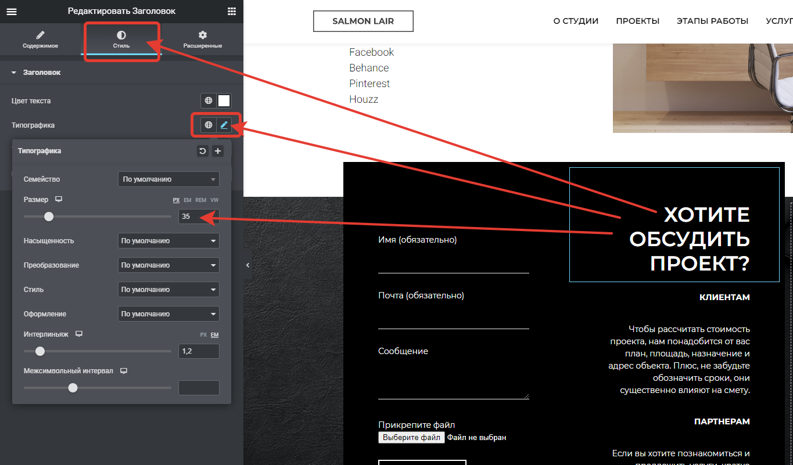This screenshot has width=793, height=465.
Task: Click the Выберите файл button
Action: 411,438
